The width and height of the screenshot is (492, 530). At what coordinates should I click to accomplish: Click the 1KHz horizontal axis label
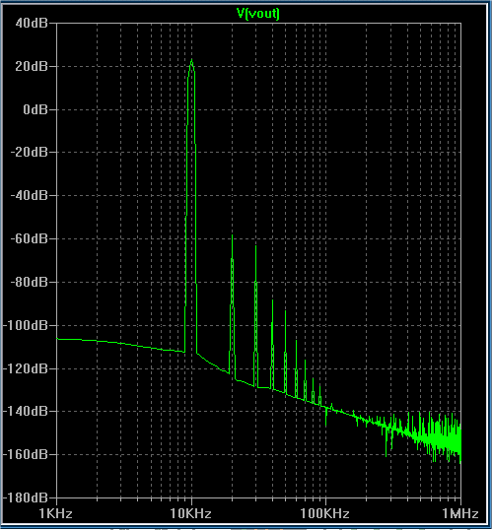56,514
